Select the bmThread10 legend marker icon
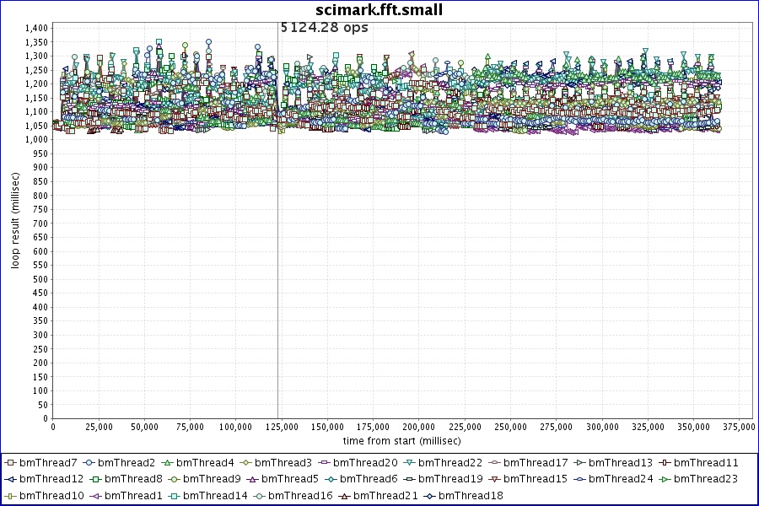 point(10,495)
